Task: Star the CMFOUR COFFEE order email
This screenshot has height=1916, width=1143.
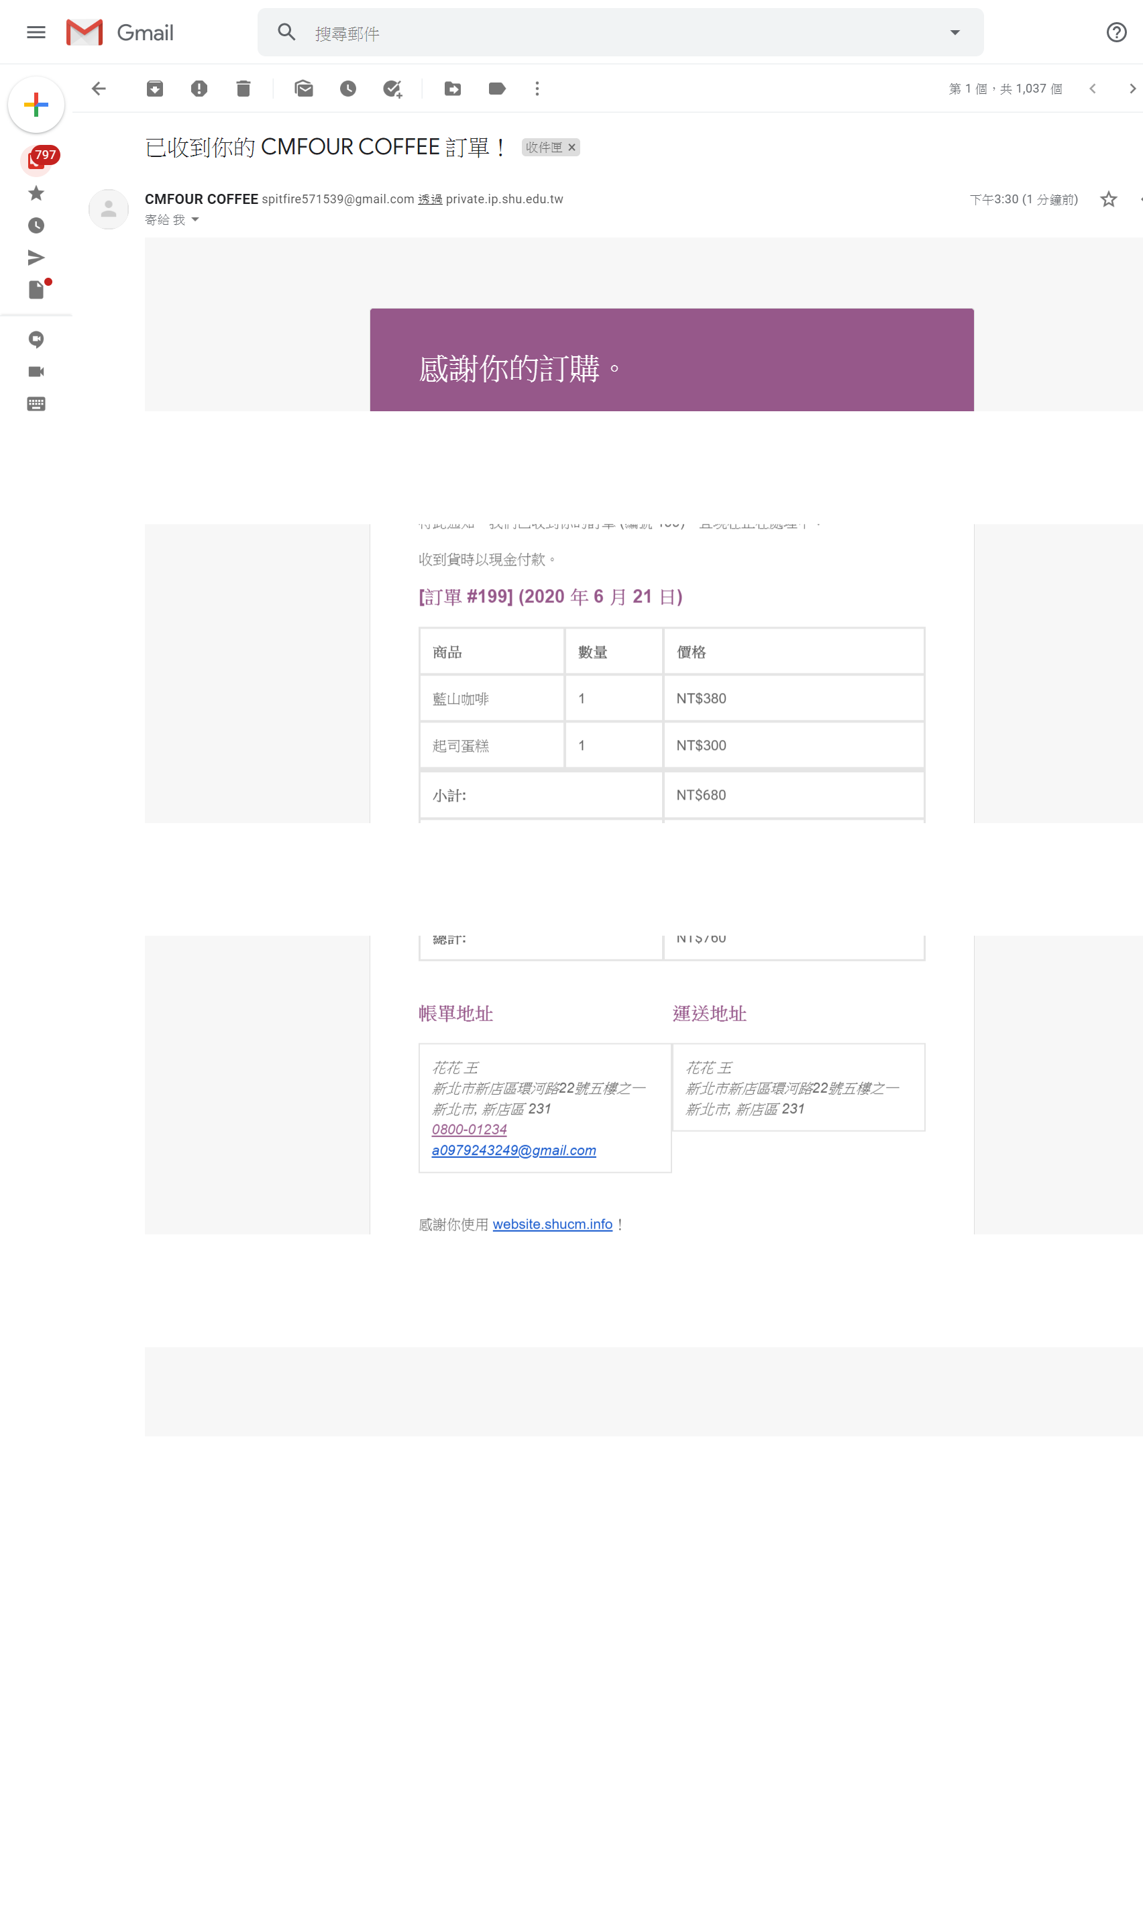Action: click(1107, 199)
